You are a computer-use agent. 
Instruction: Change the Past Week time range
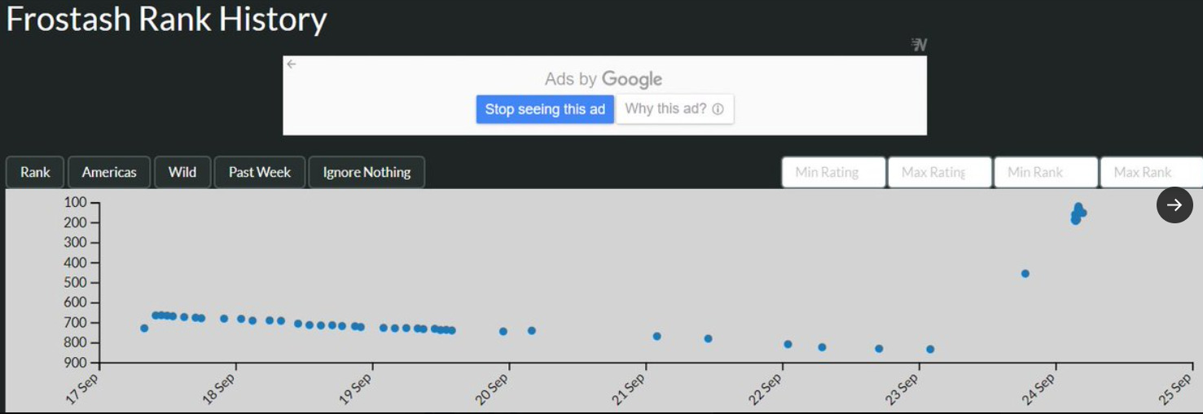260,172
